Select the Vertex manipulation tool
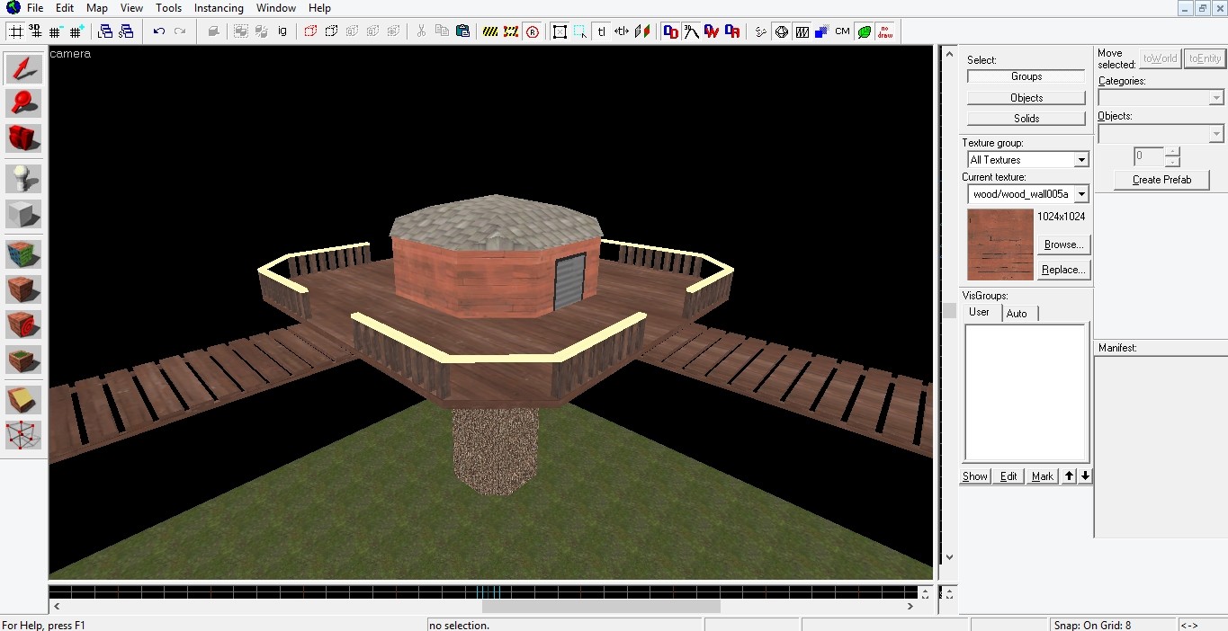 23,436
